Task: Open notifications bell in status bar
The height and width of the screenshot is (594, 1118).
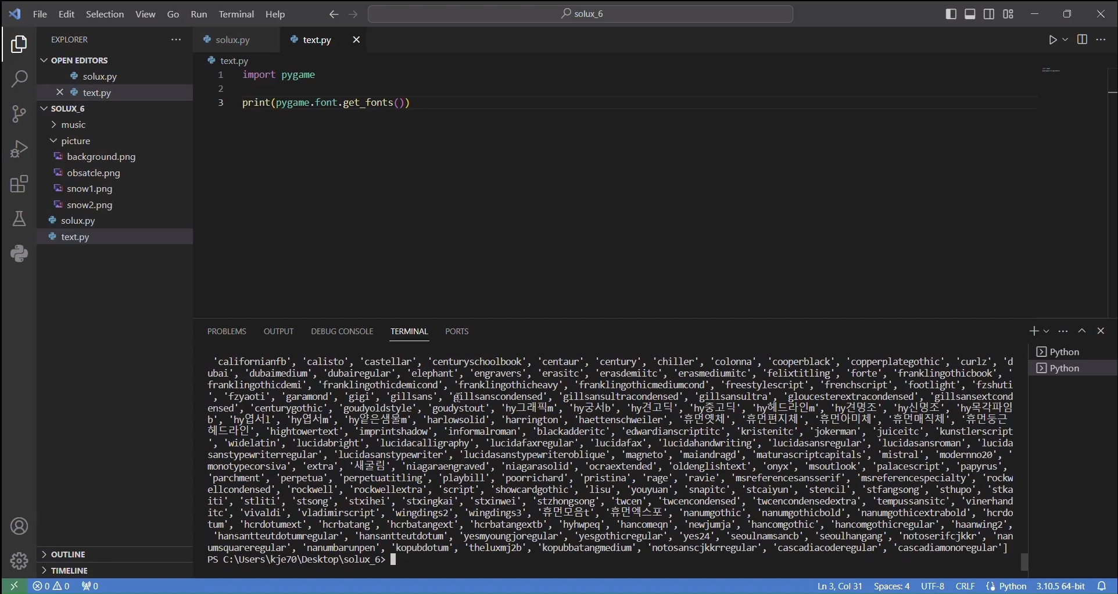Action: pyautogui.click(x=1102, y=586)
